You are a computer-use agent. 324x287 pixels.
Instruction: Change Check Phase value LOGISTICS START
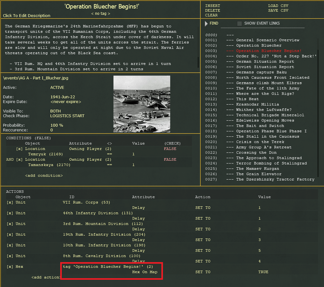tap(67, 116)
